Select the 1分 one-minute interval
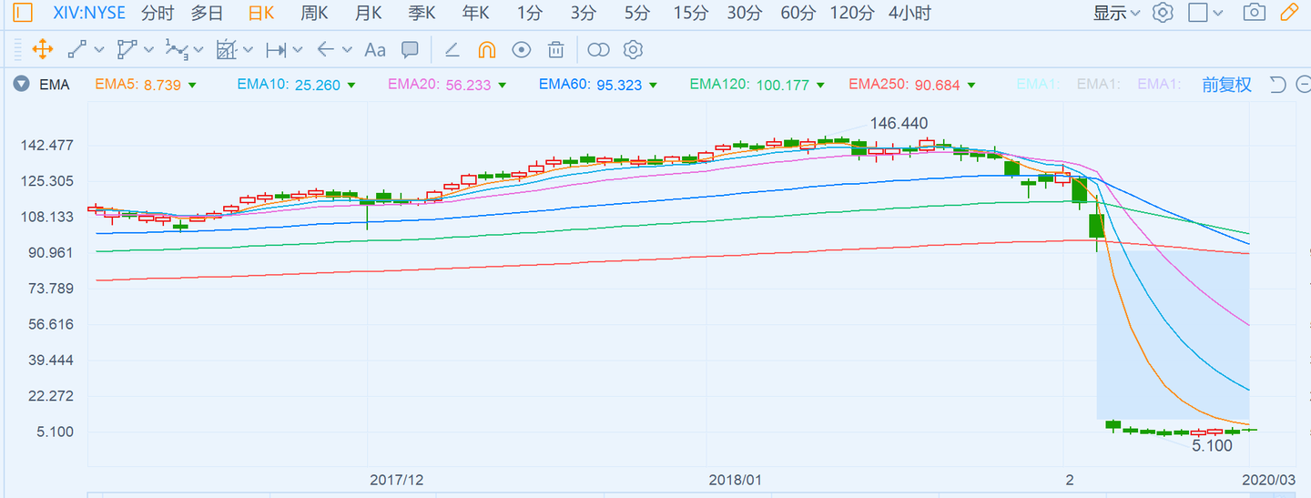Screen dimensions: 1311x498 tap(528, 13)
